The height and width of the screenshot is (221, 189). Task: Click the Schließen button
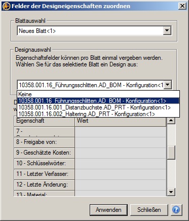[x=149, y=210]
